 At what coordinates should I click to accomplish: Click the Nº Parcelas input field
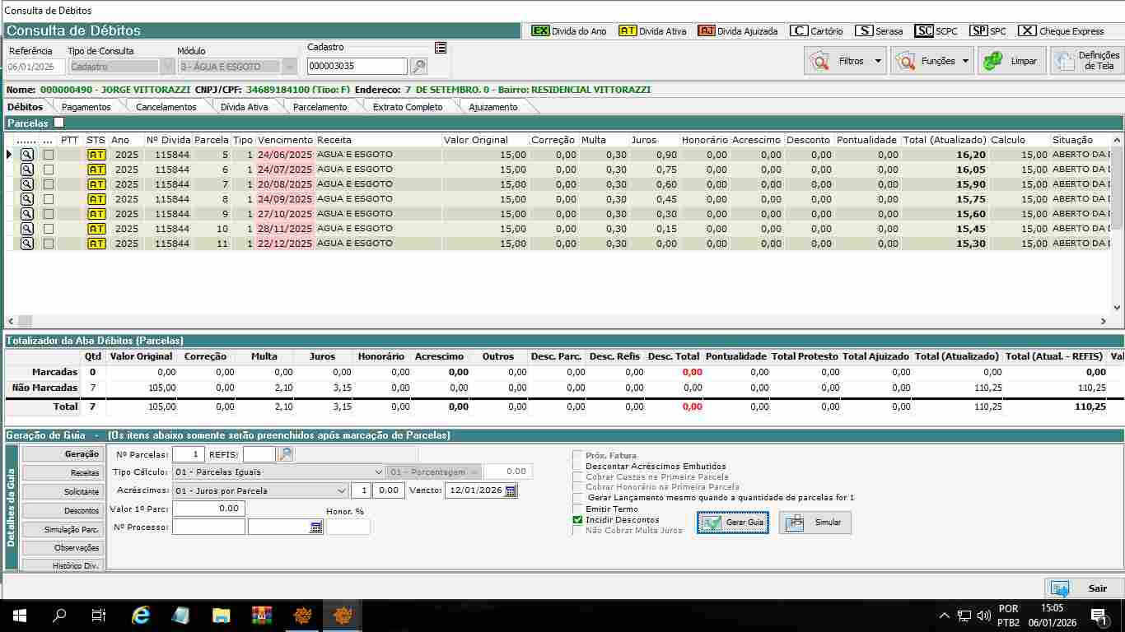188,454
